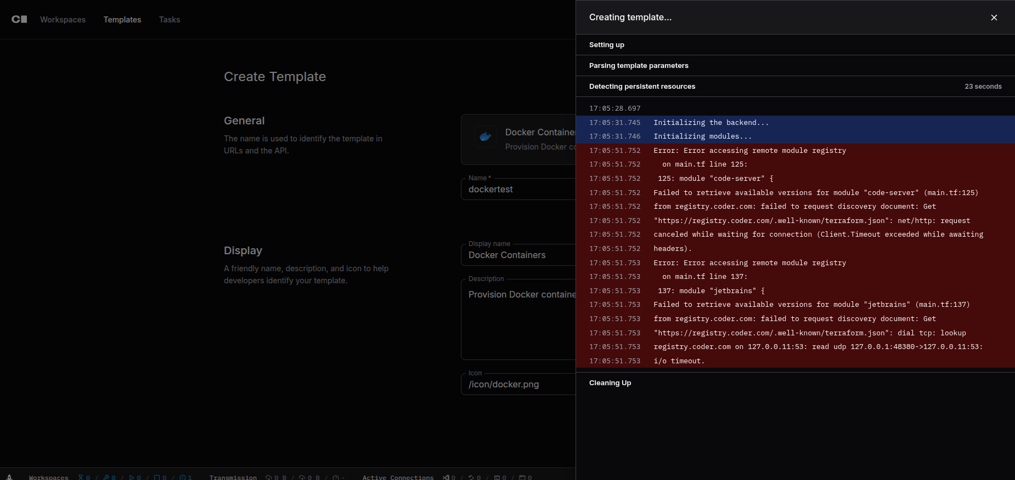Expand Parsing template parameters section

click(639, 66)
